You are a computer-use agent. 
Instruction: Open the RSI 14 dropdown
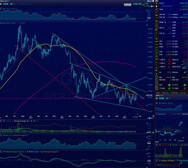coord(12,135)
